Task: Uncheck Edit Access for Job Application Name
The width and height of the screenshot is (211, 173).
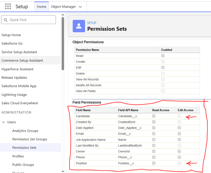Action: click(179, 140)
